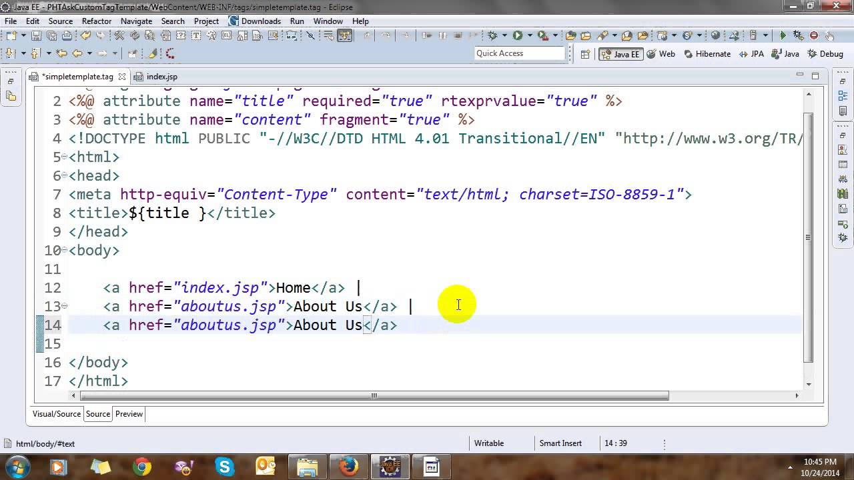
Task: Click Last Edit Location icon
Action: click(x=61, y=53)
